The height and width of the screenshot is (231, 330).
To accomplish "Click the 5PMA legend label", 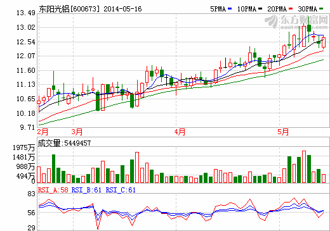I will [218, 9].
